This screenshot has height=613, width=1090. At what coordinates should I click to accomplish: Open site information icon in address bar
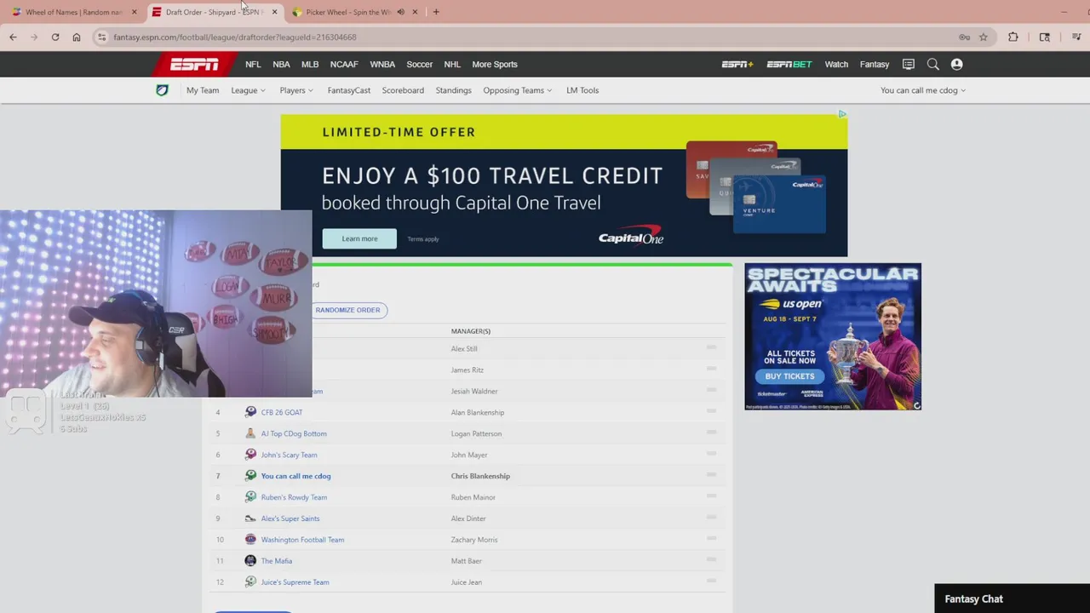101,37
